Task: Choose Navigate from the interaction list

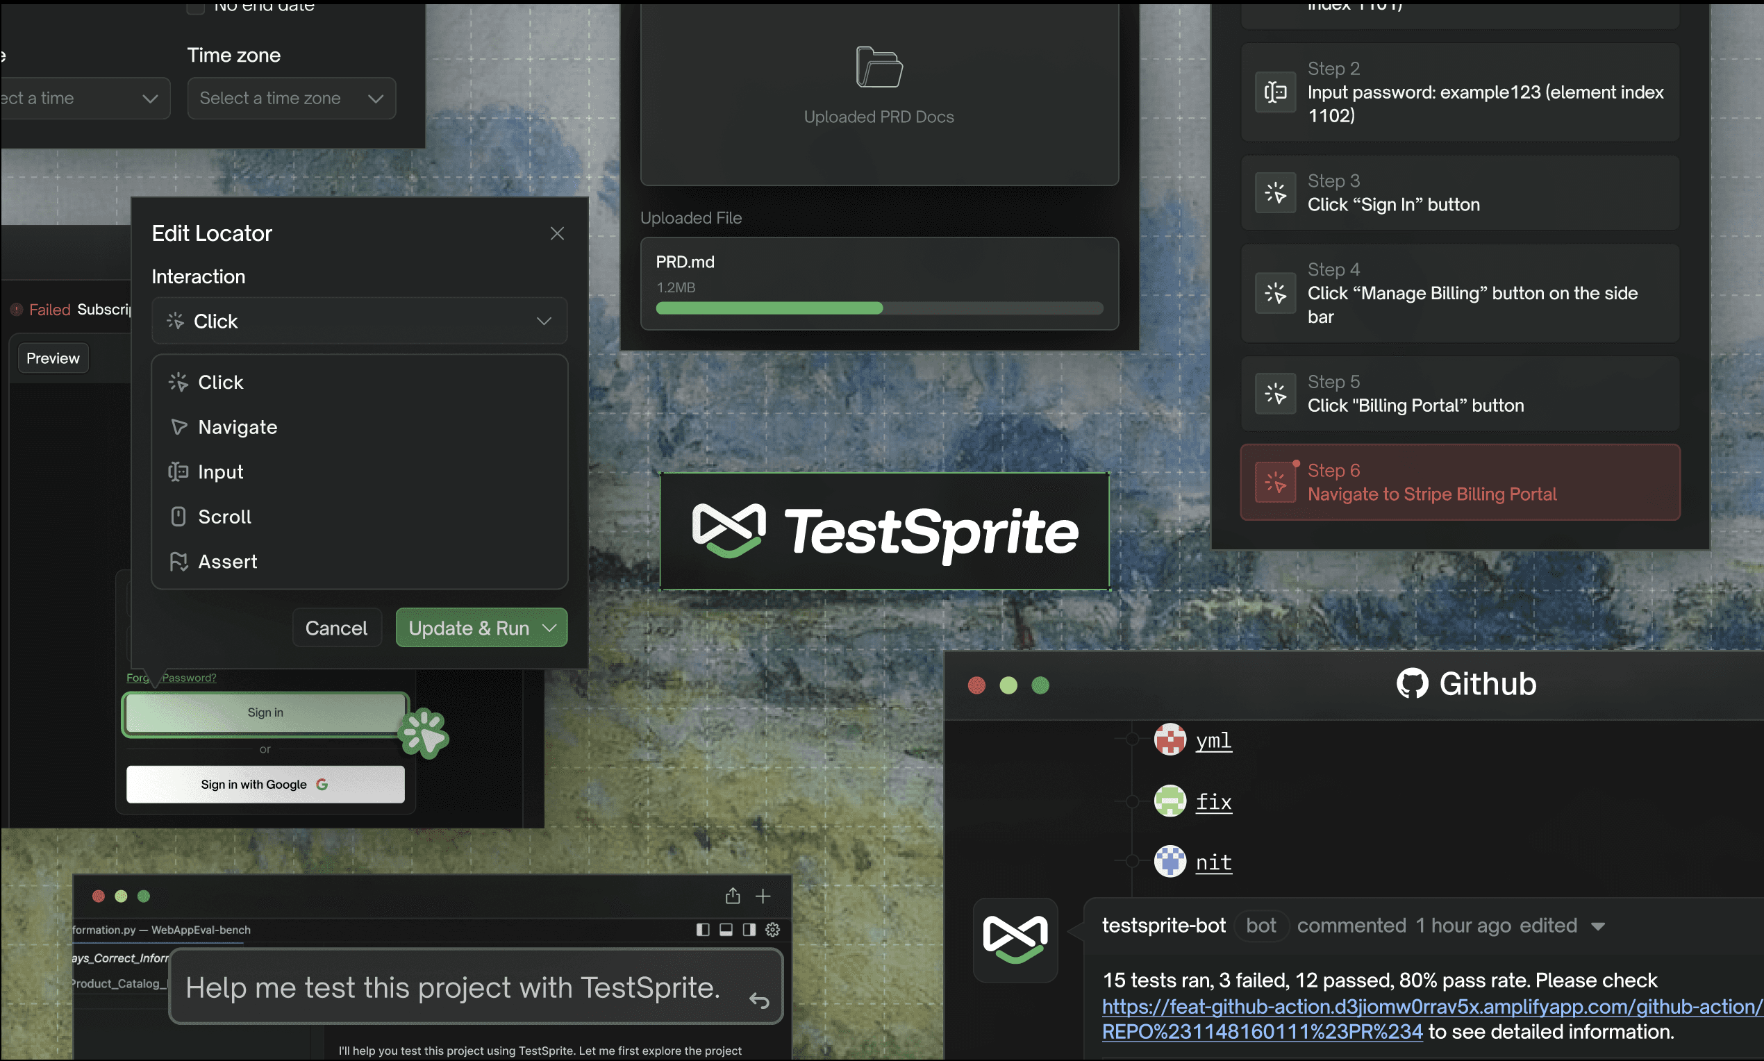Action: tap(238, 427)
